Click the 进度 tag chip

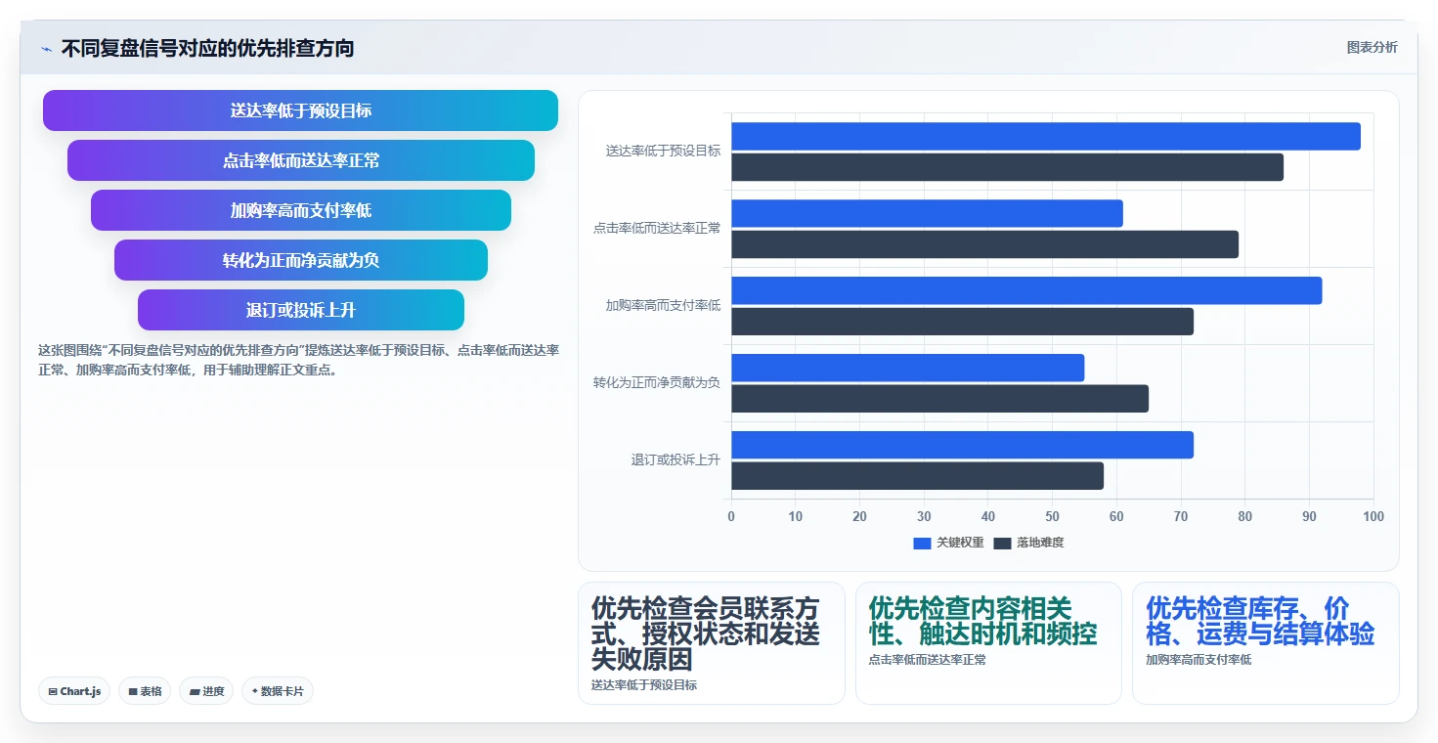point(206,691)
